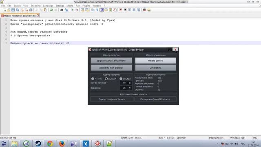
Task: Open Парсер телефонов ВКонтакте utility
Action: [x=155, y=99]
